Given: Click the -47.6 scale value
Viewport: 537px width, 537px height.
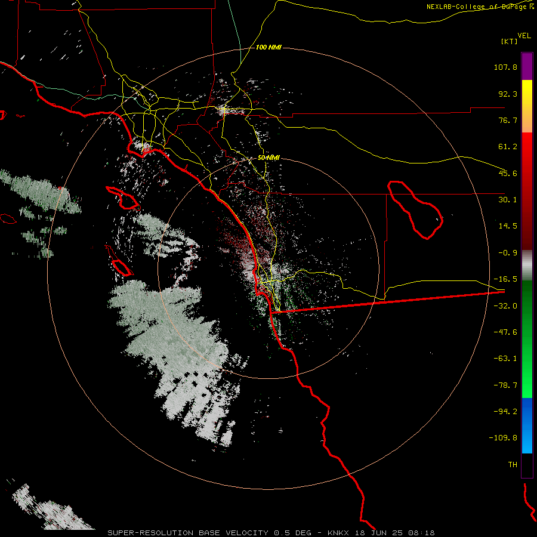Looking at the screenshot, I should 505,332.
